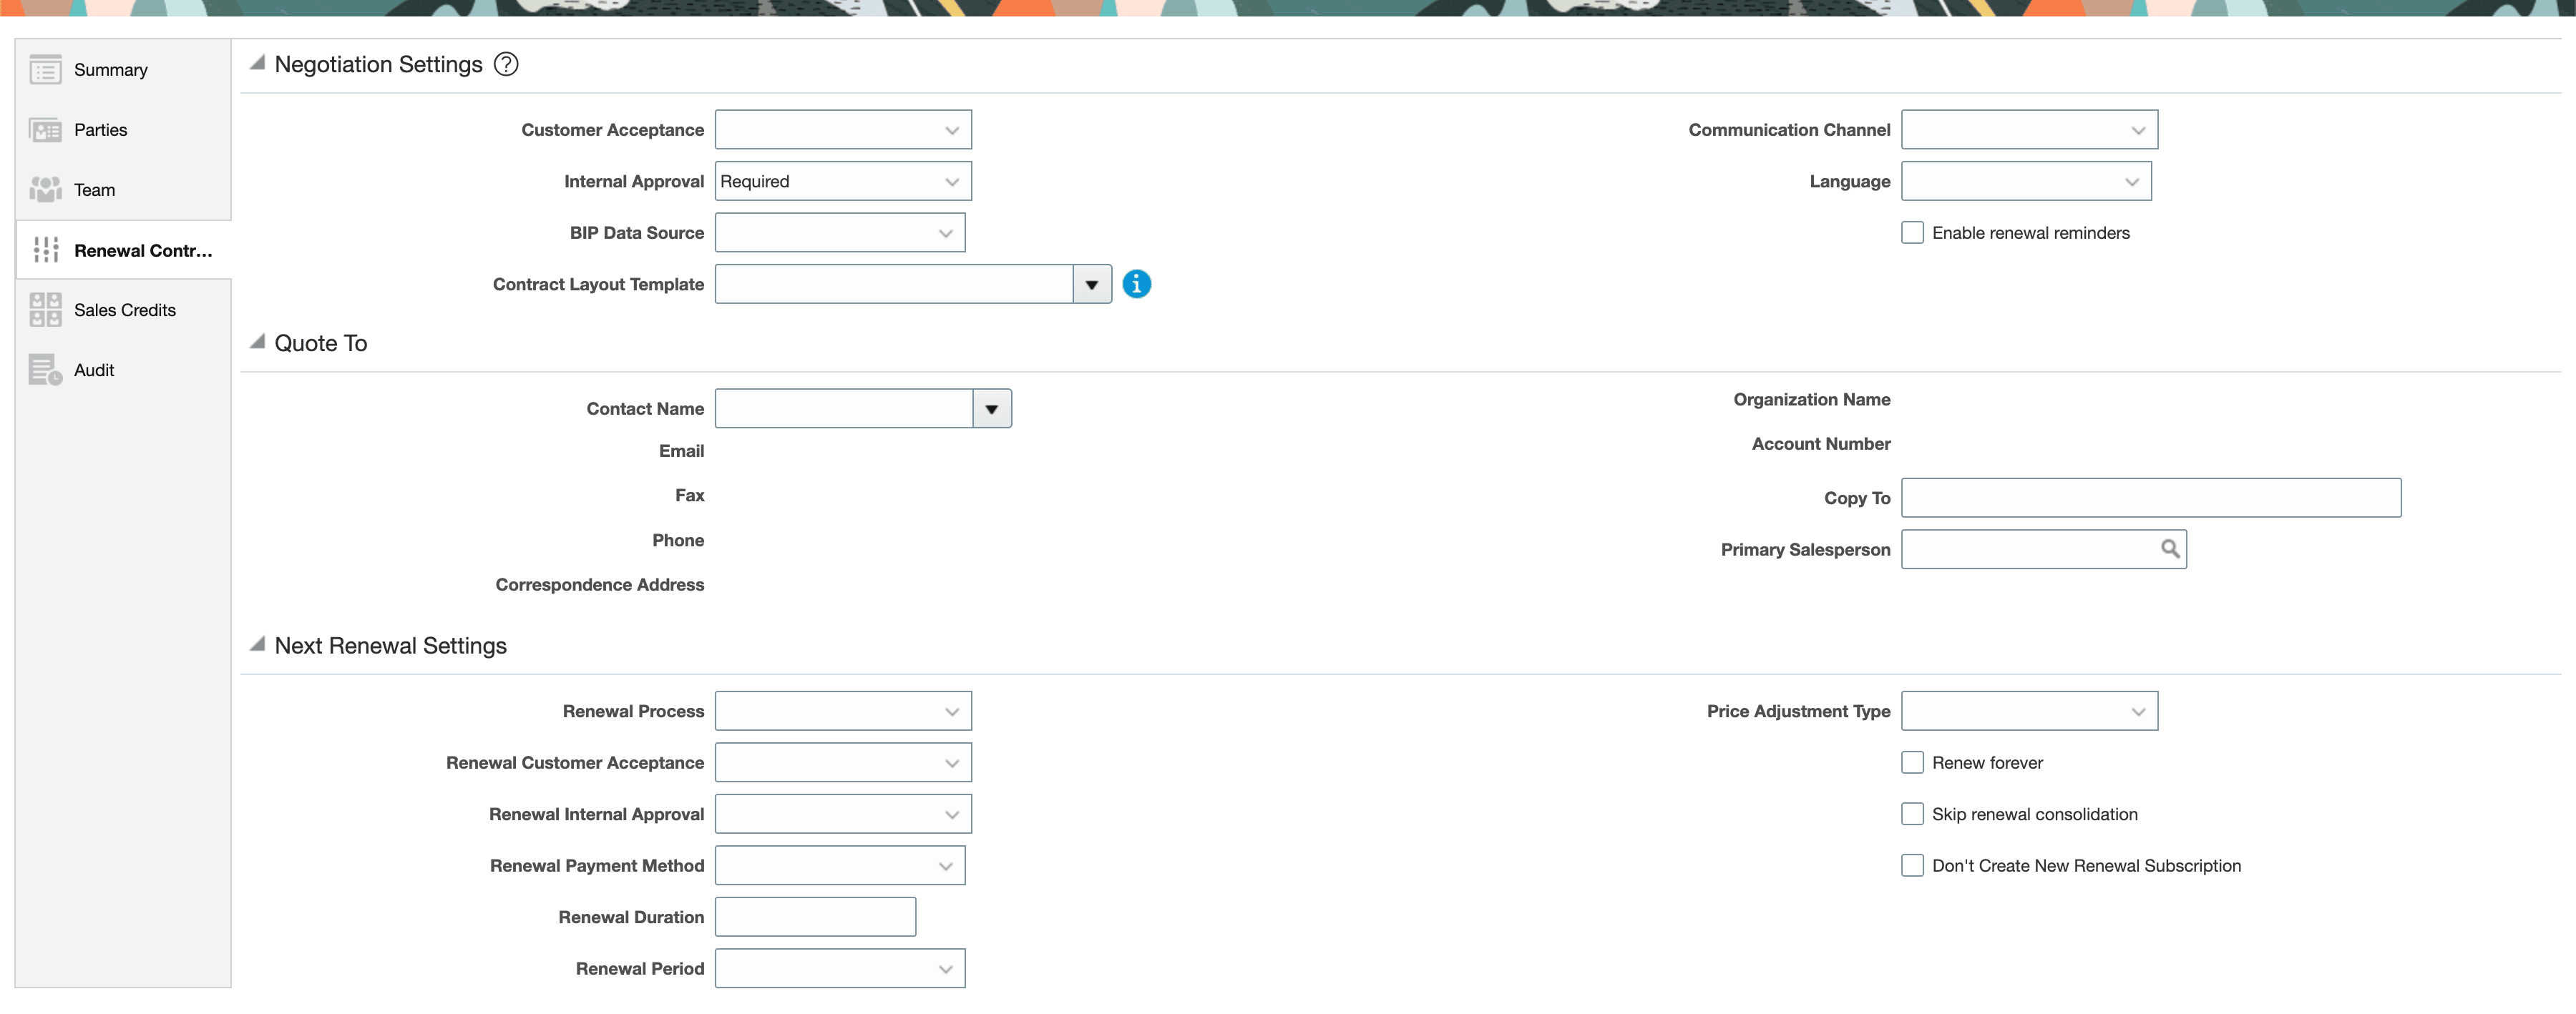Screen dimensions: 2576x1014
Task: Open the Primary Salesperson search icon
Action: (2170, 548)
